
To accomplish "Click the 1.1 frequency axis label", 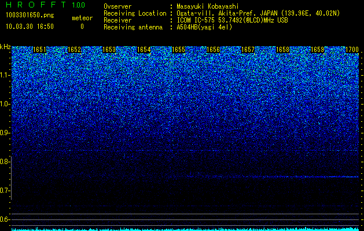I will (x=5, y=75).
